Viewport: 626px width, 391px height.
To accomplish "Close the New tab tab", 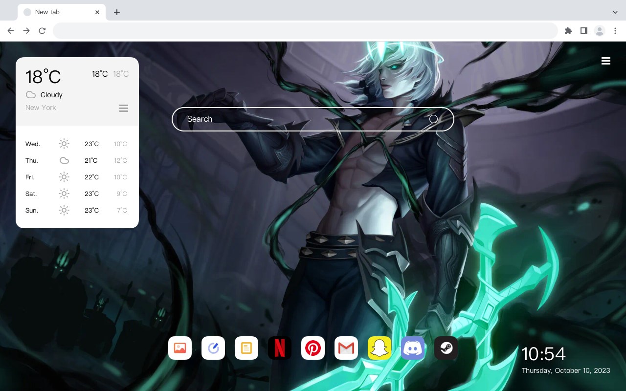I will pos(97,12).
